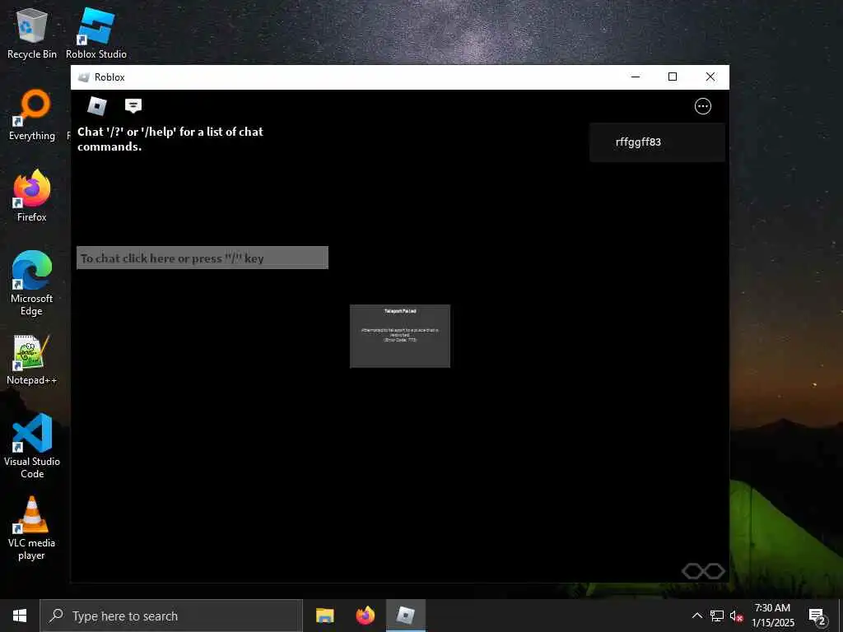The height and width of the screenshot is (632, 843).
Task: Open Visual Studio Code desktop shortcut
Action: pos(32,446)
